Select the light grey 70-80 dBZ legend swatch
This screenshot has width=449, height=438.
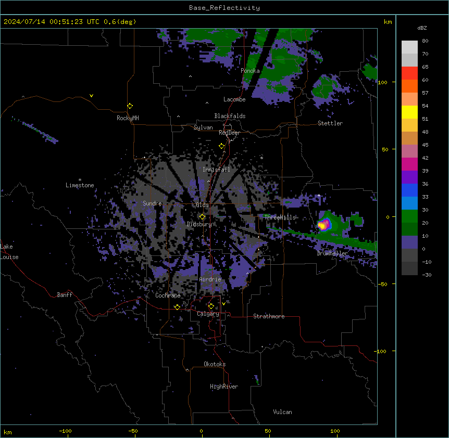pyautogui.click(x=409, y=47)
